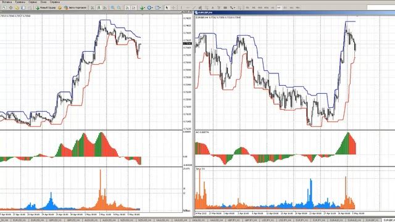Screen dimensions: 395x222
Task: Set timeframe to W1
Action: pyautogui.click(x=291, y=8)
